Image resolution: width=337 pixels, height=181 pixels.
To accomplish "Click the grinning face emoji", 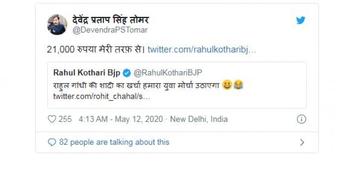I will (x=226, y=85).
